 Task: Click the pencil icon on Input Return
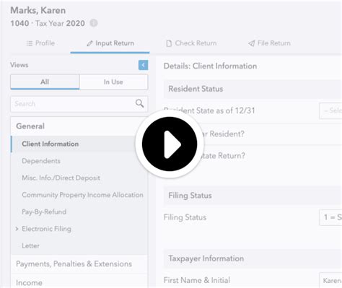89,43
